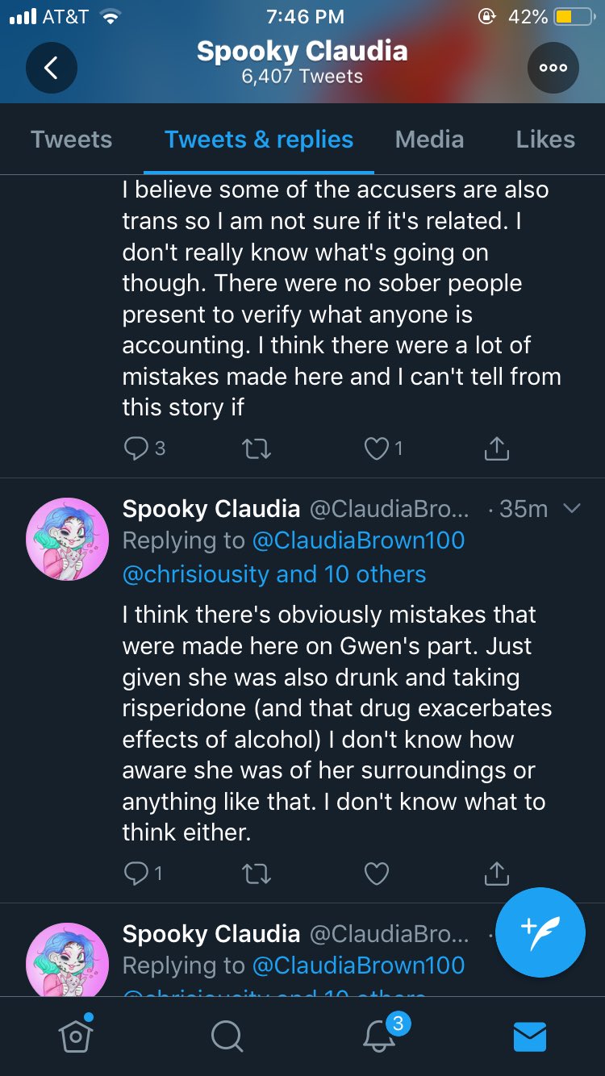The width and height of the screenshot is (605, 1076).
Task: Open the Home timeline icon
Action: pyautogui.click(x=77, y=1036)
